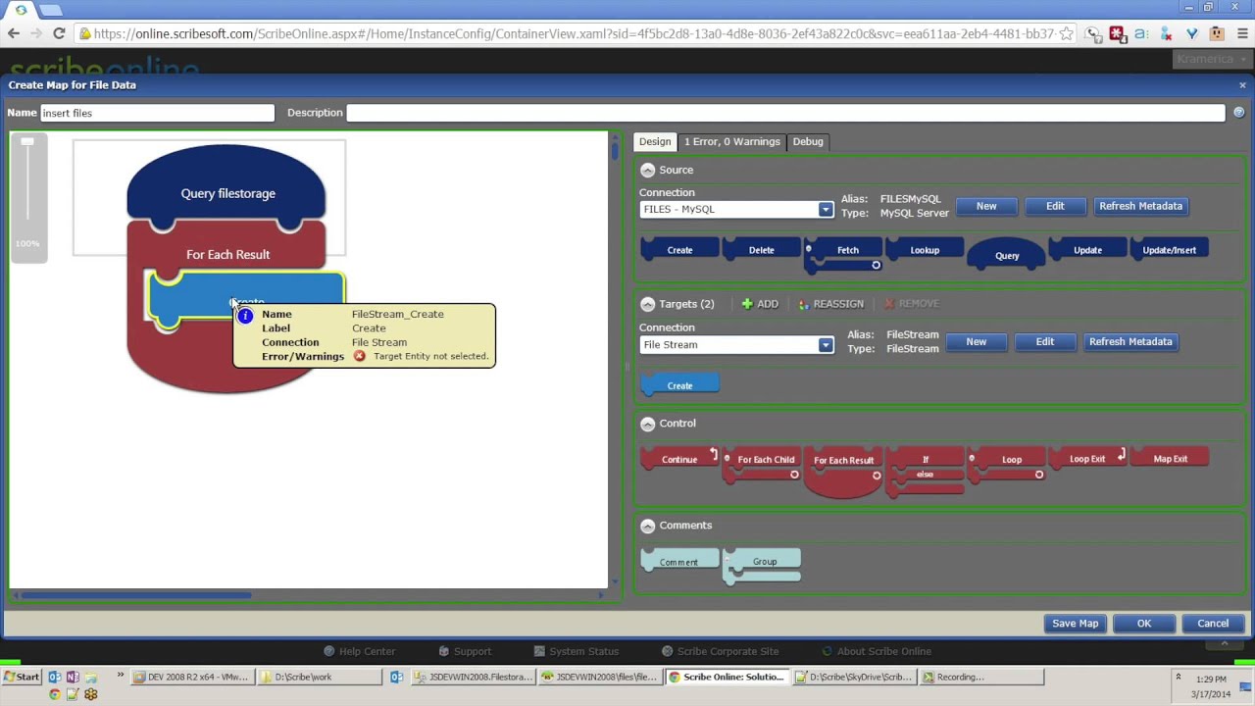Screen dimensions: 1255x706
Task: Click the Save Map button
Action: pyautogui.click(x=1076, y=623)
